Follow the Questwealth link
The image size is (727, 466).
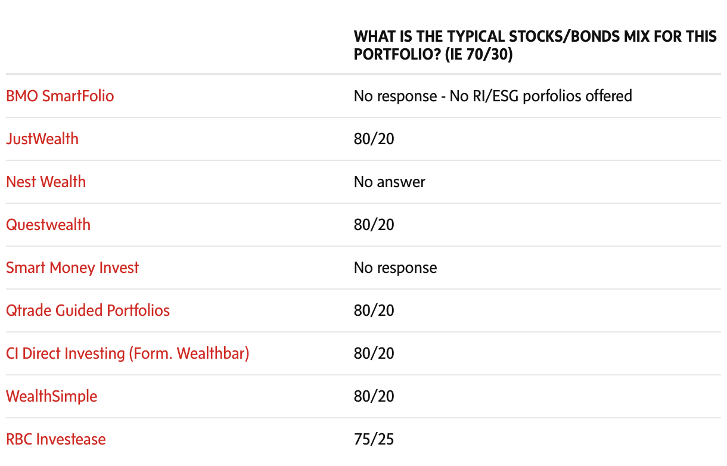pyautogui.click(x=48, y=225)
